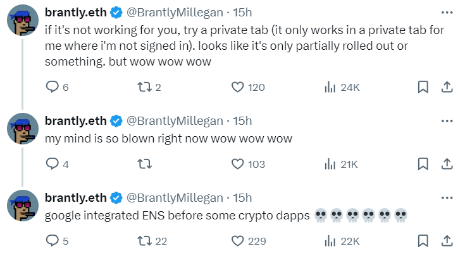This screenshot has height=256, width=465.
Task: Click the @BrantlyMillegan handle on the last tweet
Action: tap(175, 197)
